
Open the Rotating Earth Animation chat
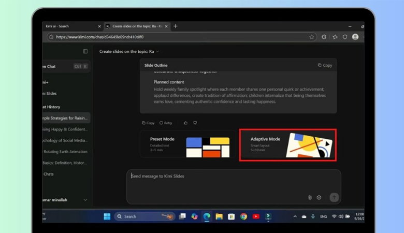pos(66,152)
